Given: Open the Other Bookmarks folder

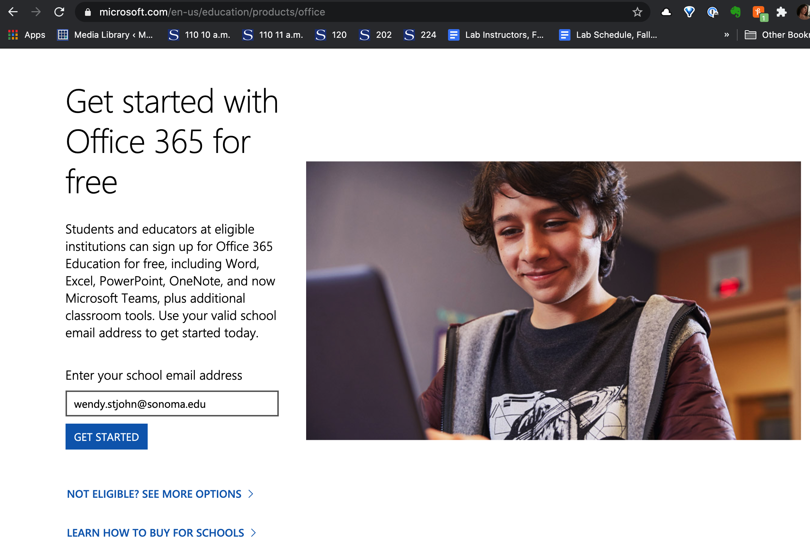Looking at the screenshot, I should [777, 35].
